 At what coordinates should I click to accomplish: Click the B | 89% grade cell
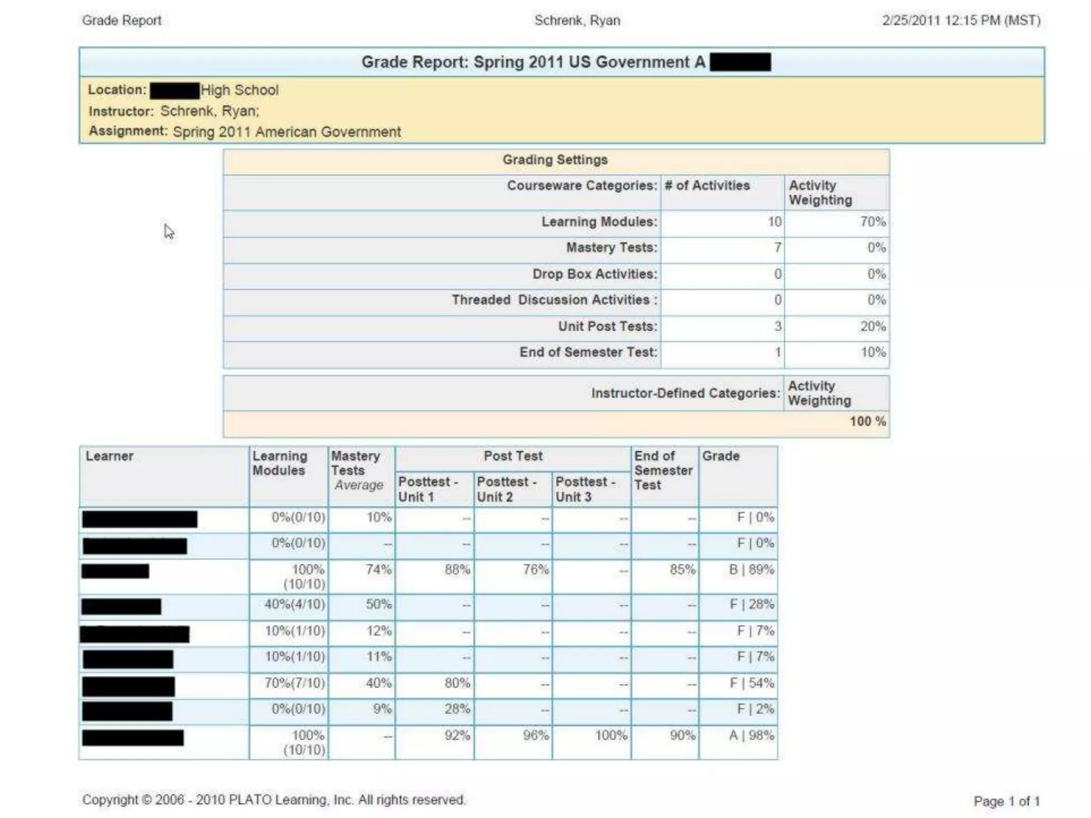(x=751, y=570)
